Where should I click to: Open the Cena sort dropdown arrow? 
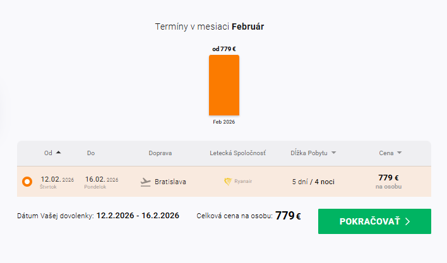(x=399, y=153)
